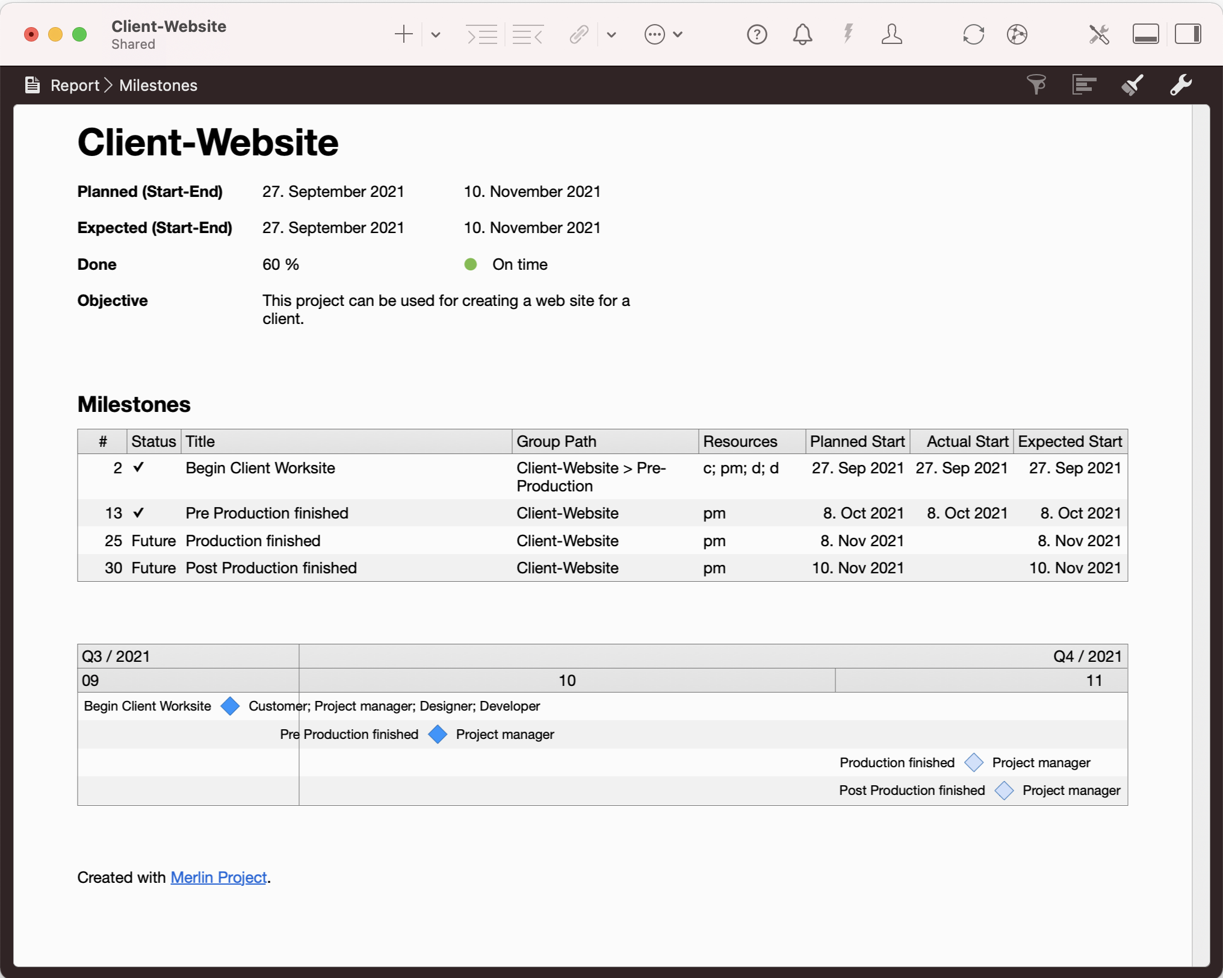
Task: Click the sync refresh arrows icon
Action: (973, 34)
